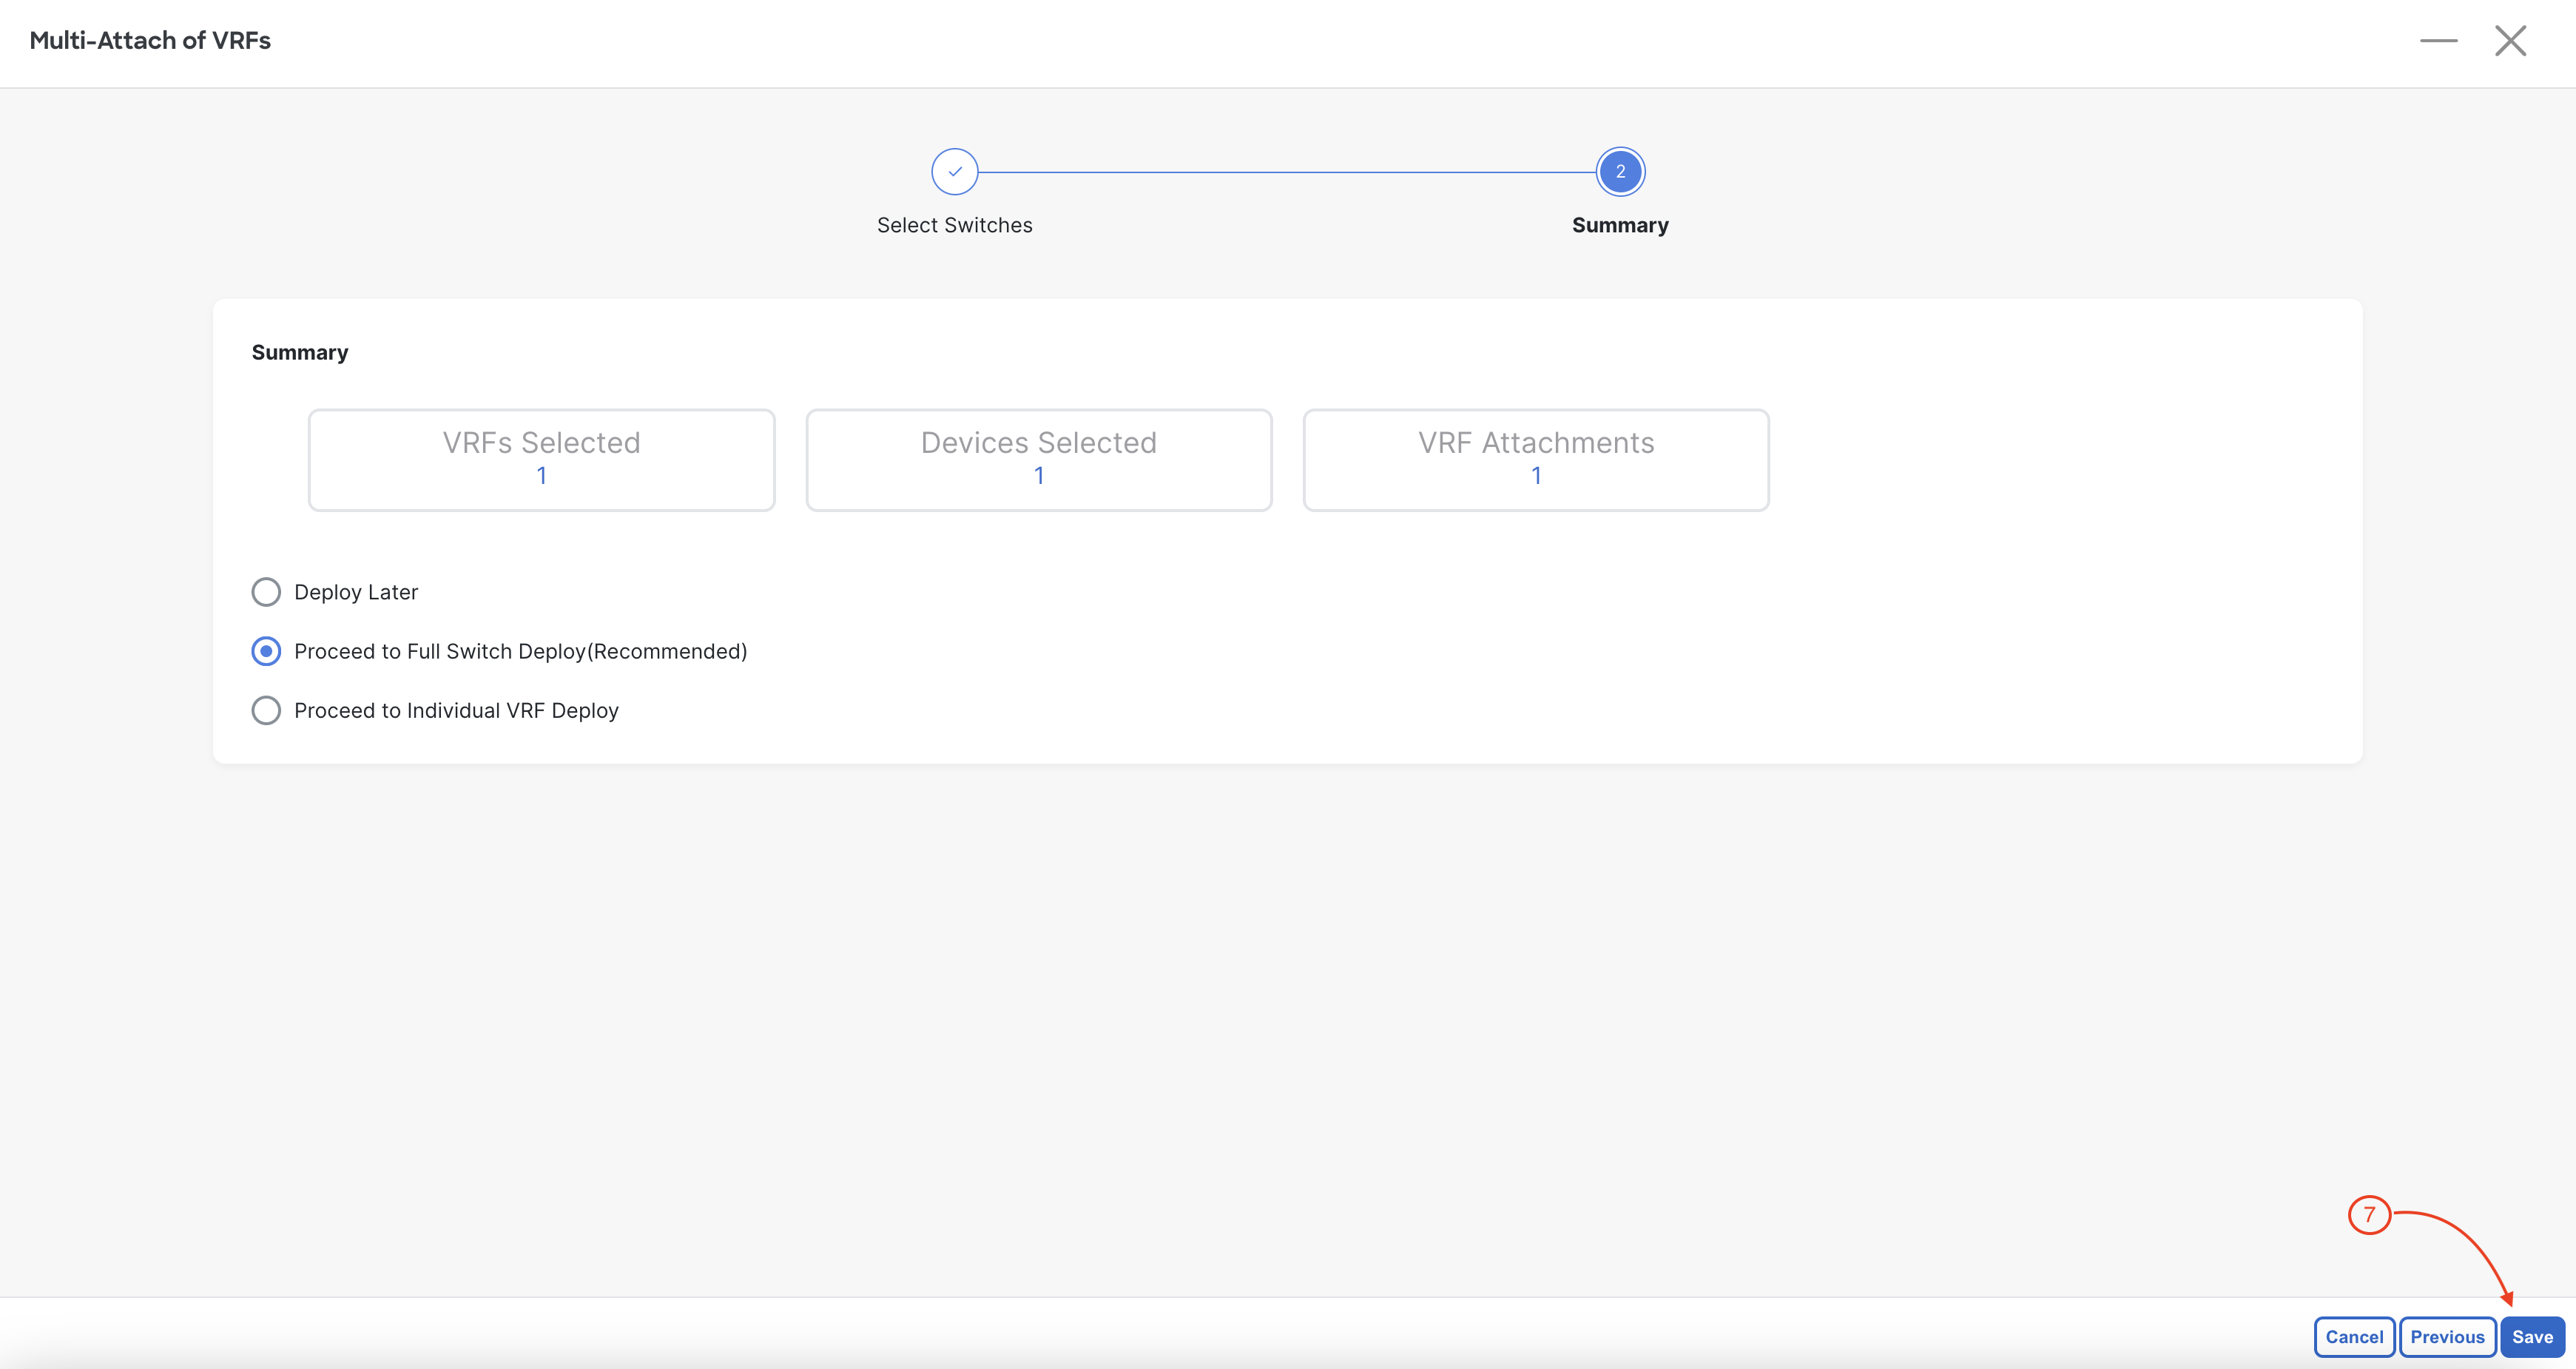This screenshot has width=2576, height=1369.
Task: Click the Select Switches step label
Action: (x=955, y=225)
